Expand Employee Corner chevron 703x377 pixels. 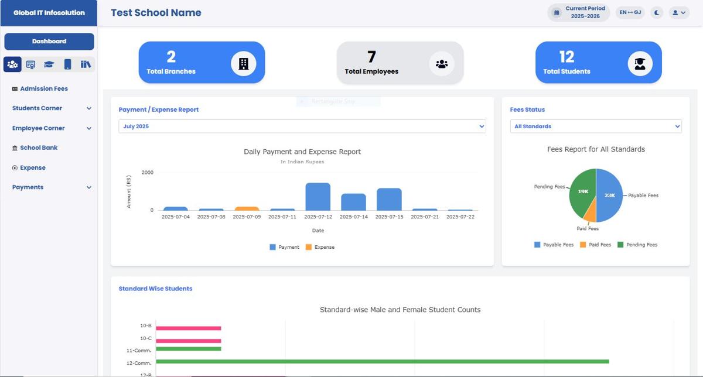pos(89,128)
